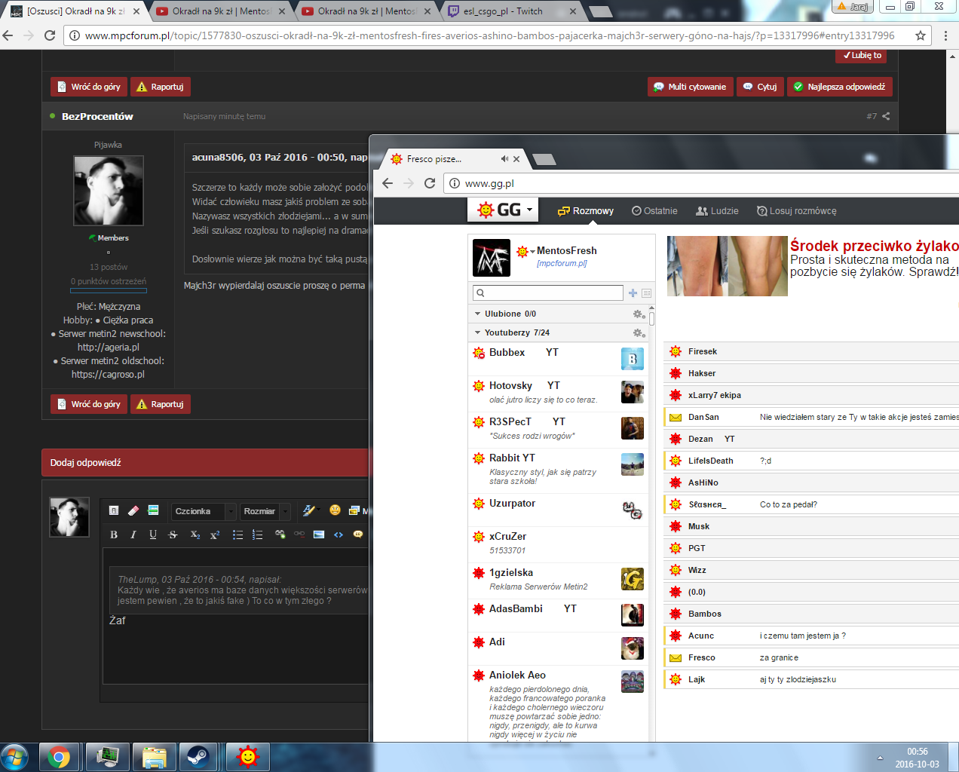959x772 pixels.
Task: Open settings gear for Ulubione group
Action: click(x=639, y=314)
